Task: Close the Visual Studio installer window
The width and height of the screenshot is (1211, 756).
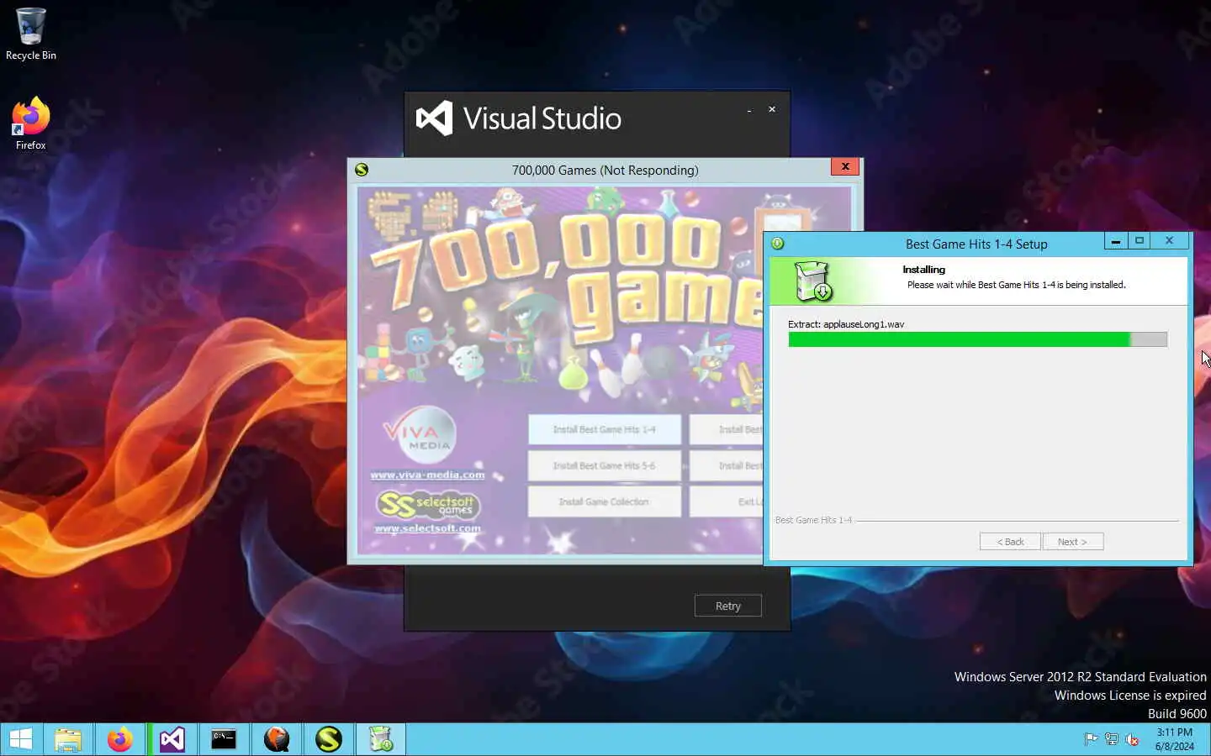Action: (x=772, y=109)
